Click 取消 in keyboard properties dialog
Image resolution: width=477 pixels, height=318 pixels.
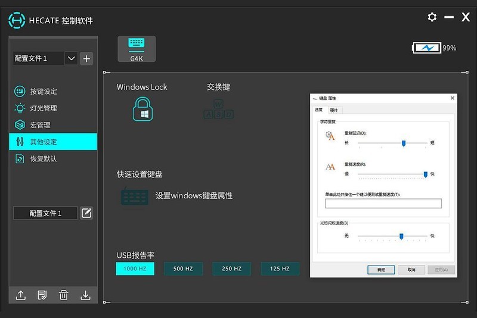(411, 269)
